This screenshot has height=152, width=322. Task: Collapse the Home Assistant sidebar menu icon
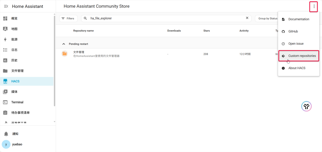click(6, 6)
